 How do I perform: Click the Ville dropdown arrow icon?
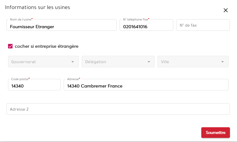click(x=223, y=62)
